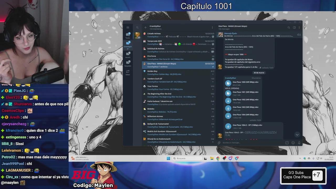Click the voice message microphone icon
Screen dimensions: 336x189
tap(299, 143)
